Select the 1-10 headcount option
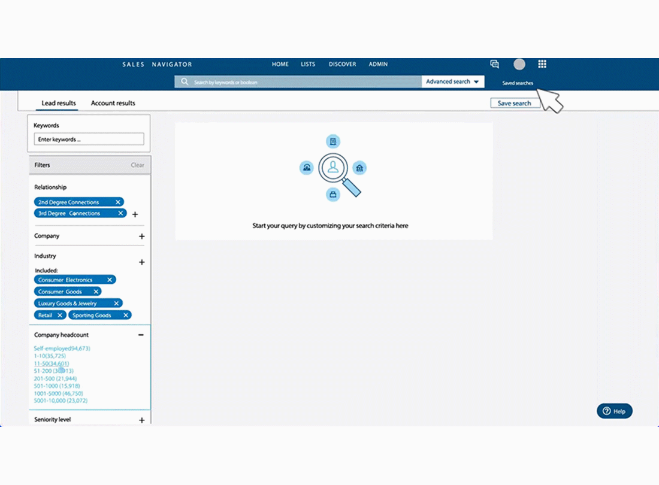The height and width of the screenshot is (485, 659). [50, 356]
